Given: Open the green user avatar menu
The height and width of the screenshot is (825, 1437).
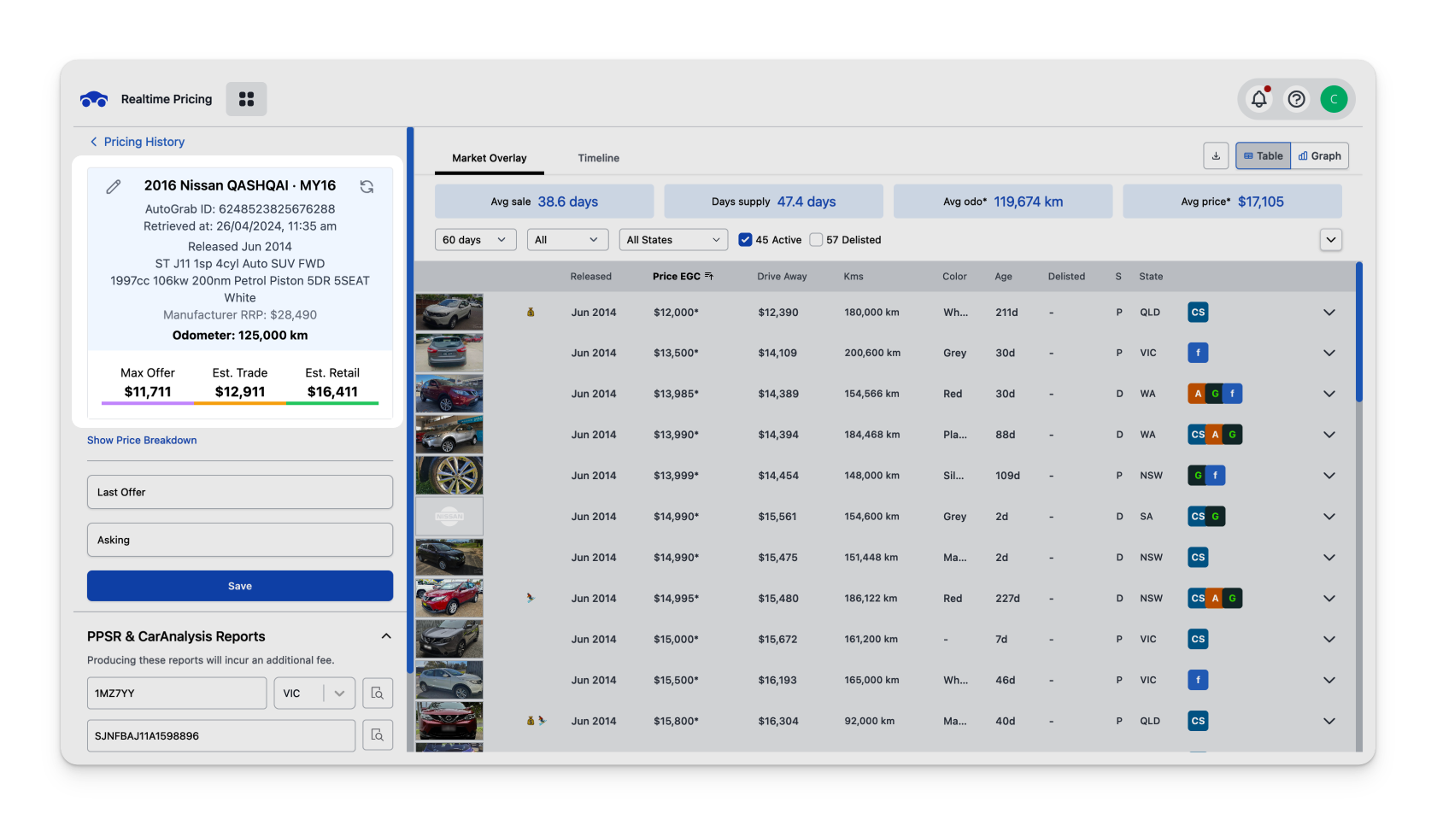Looking at the screenshot, I should (1334, 99).
